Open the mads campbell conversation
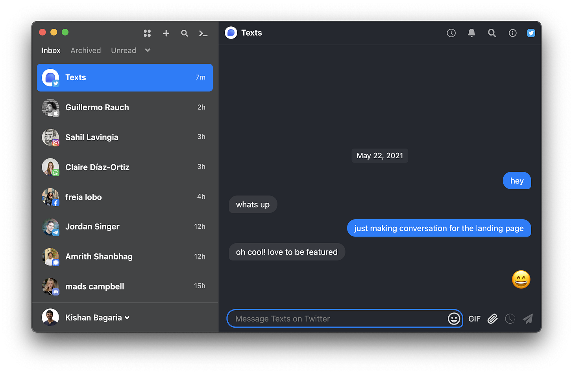The width and height of the screenshot is (573, 374). pyautogui.click(x=125, y=286)
